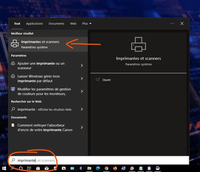The image size is (200, 172).
Task: Switch to the Documents tab
Action: (57, 24)
